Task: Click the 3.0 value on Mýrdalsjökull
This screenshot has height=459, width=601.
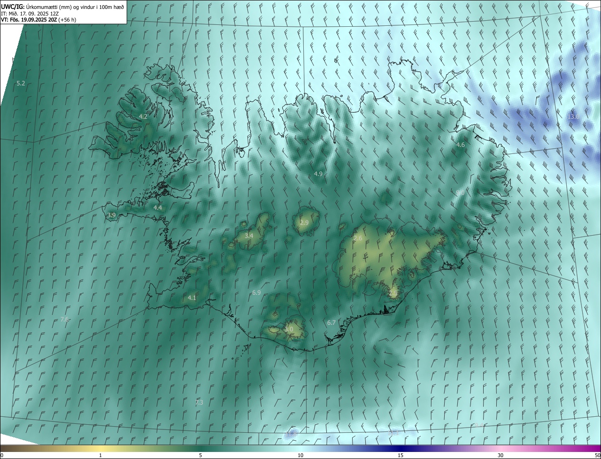Action: 289,329
